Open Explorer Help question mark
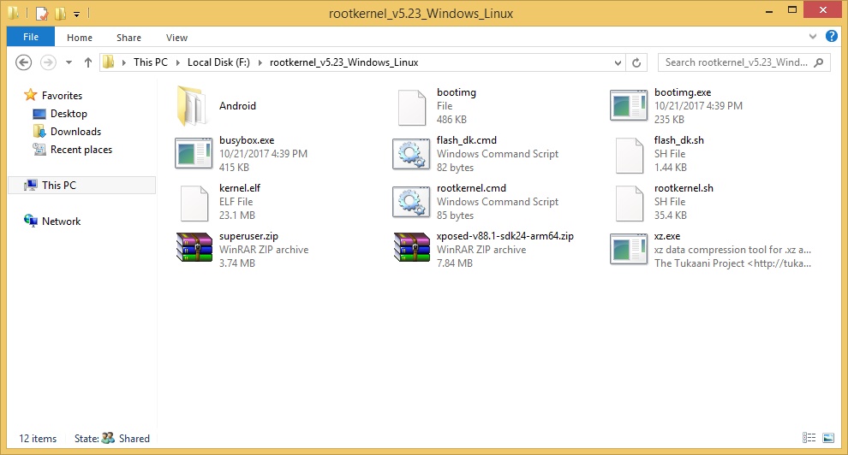The height and width of the screenshot is (455, 848). click(x=832, y=36)
